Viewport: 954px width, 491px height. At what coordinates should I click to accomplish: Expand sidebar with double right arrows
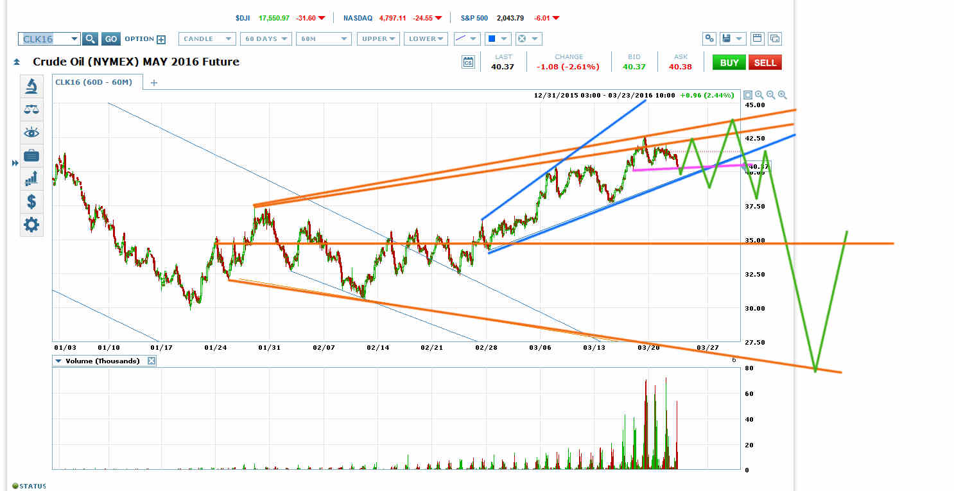pyautogui.click(x=15, y=164)
